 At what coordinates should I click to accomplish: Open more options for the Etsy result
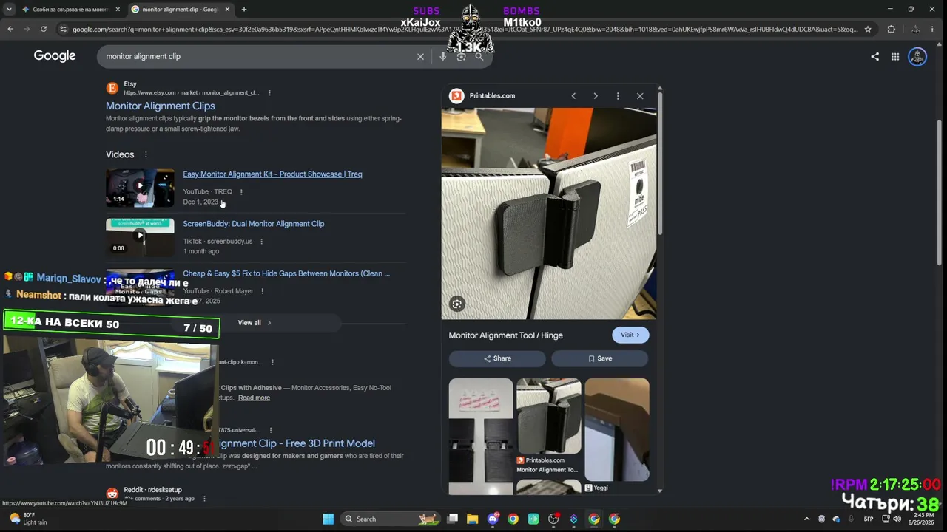coord(269,92)
